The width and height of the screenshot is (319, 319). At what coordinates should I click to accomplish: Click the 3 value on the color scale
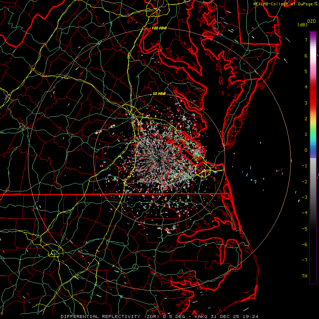306,103
